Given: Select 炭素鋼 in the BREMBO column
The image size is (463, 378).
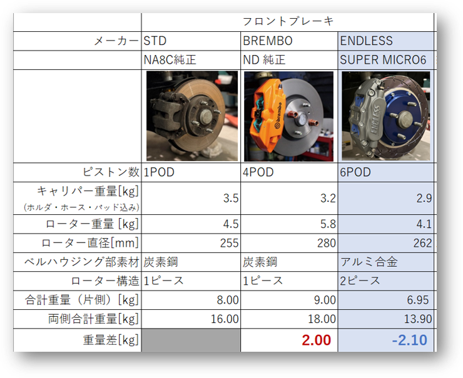Looking at the screenshot, I should point(289,262).
